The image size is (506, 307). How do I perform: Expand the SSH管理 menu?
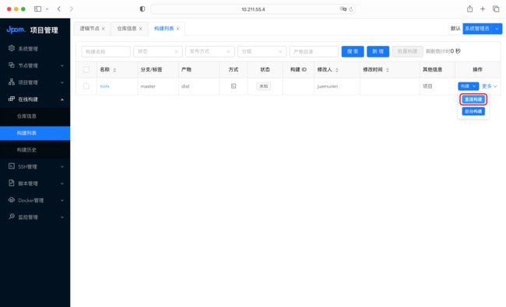click(x=62, y=166)
